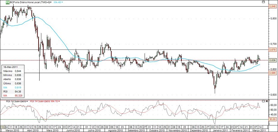Close the RSI indicator panel
Screen dimensions: 278x132
267,101
